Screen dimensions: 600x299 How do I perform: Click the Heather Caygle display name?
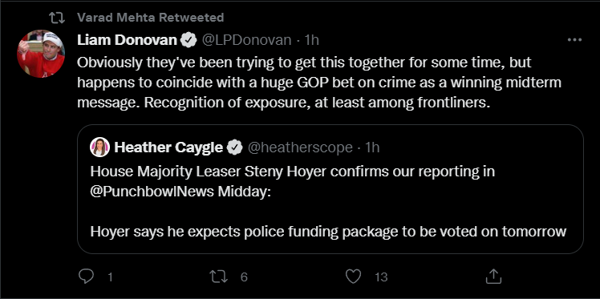tap(168, 147)
